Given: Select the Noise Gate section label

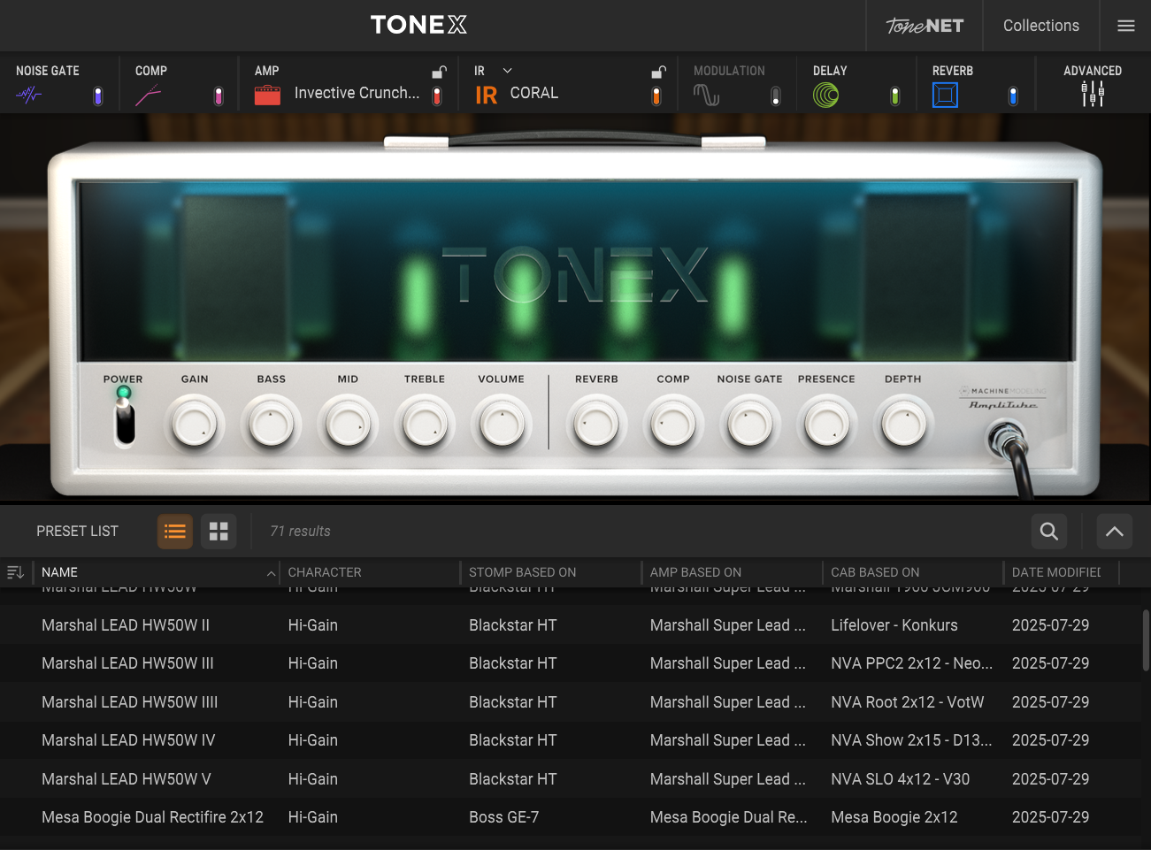Looking at the screenshot, I should click(48, 71).
